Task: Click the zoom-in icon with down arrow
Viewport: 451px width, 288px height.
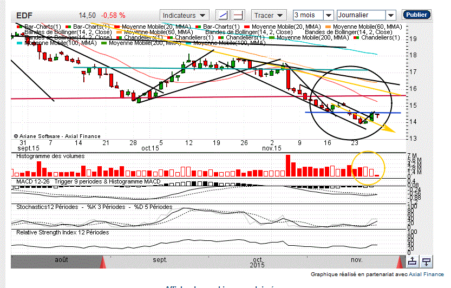Action: click(426, 261)
